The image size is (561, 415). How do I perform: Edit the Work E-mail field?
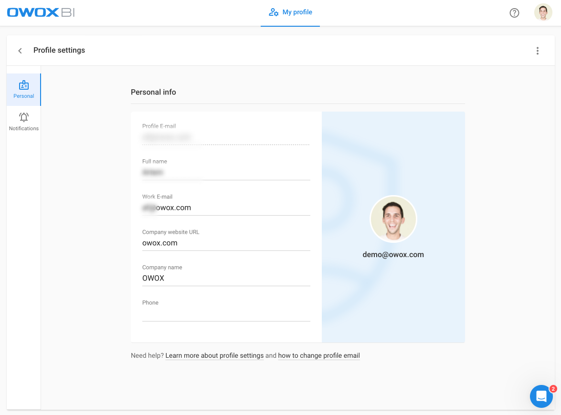tap(226, 207)
